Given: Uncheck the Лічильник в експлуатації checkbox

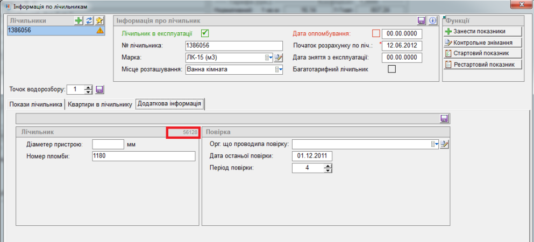Looking at the screenshot, I should tap(204, 33).
